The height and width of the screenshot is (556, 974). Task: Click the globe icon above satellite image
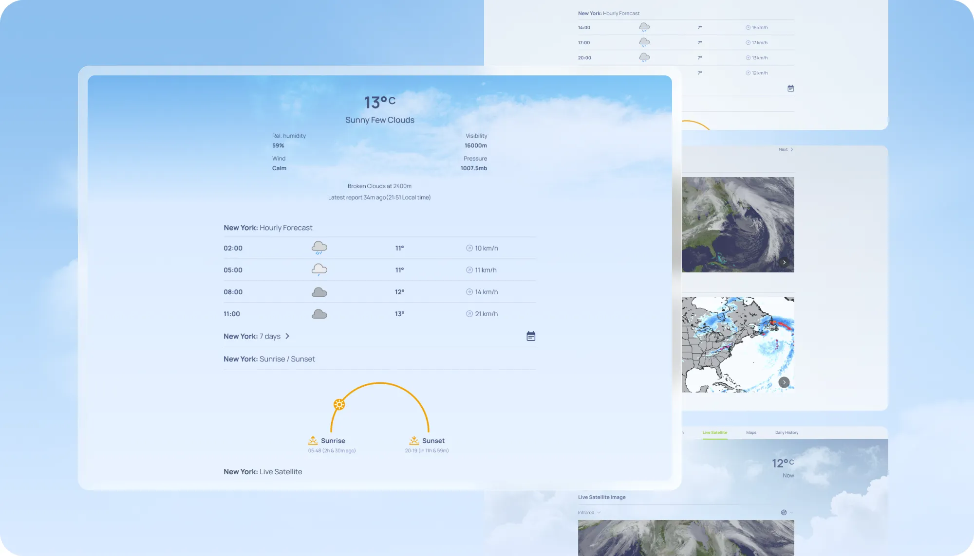[x=784, y=512]
